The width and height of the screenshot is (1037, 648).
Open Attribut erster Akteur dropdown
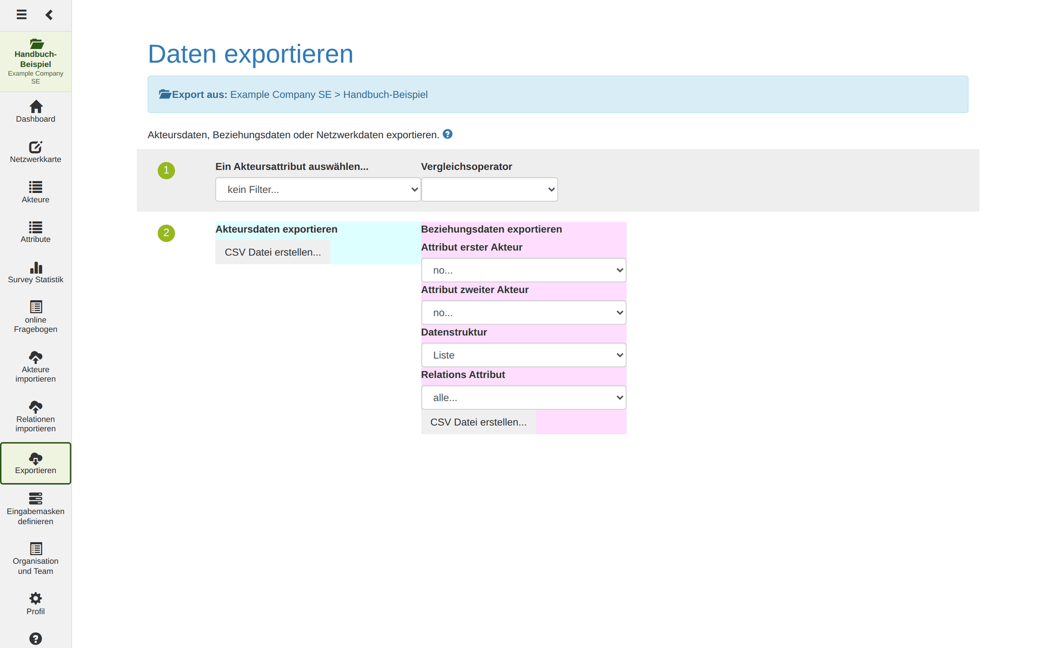pyautogui.click(x=524, y=270)
